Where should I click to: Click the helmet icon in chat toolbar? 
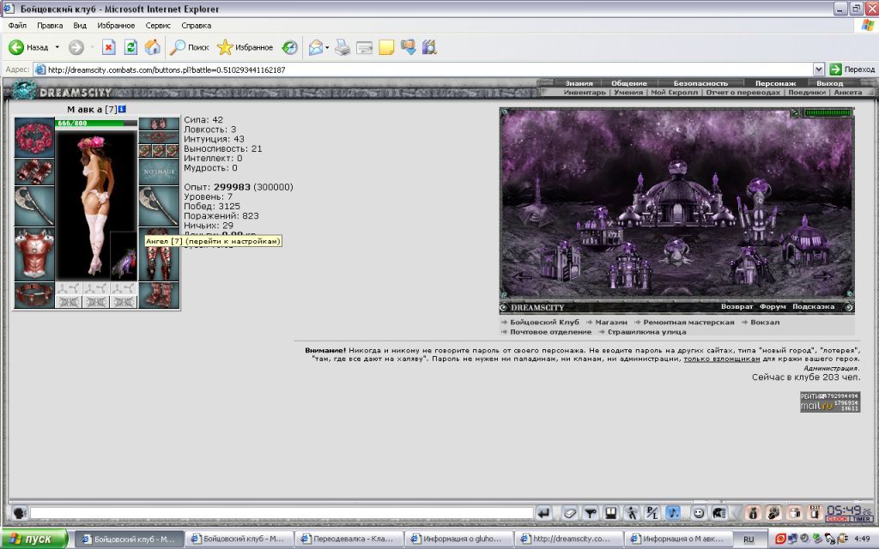(x=719, y=513)
